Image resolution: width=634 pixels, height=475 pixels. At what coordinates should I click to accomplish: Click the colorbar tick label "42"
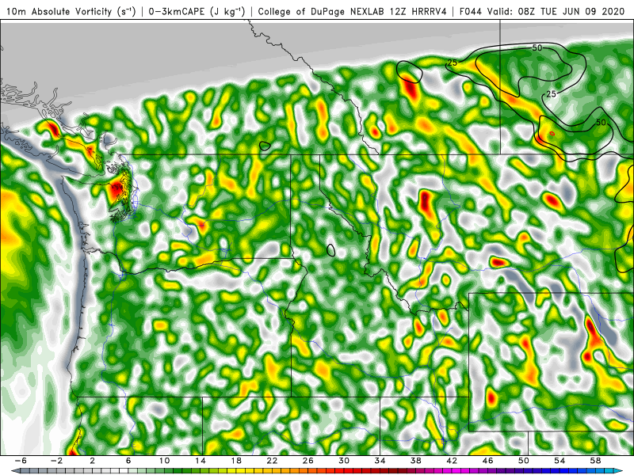[452, 461]
